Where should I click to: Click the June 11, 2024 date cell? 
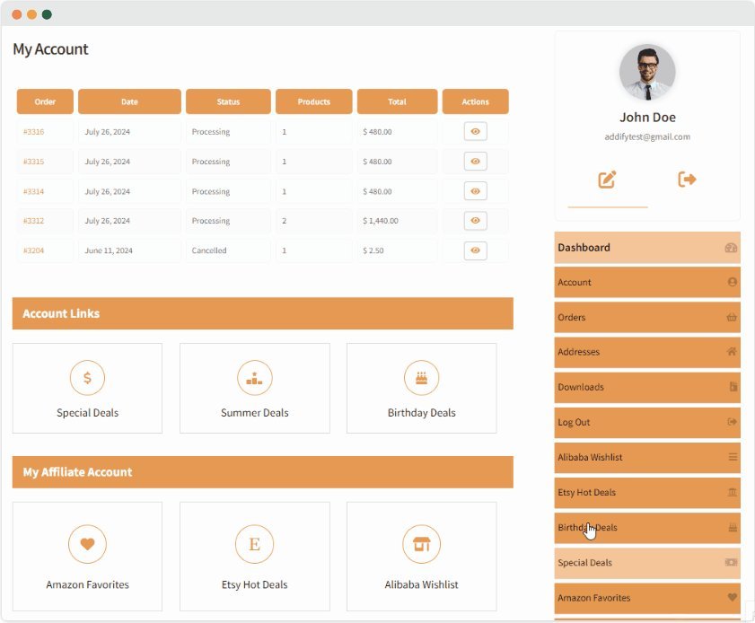[129, 250]
